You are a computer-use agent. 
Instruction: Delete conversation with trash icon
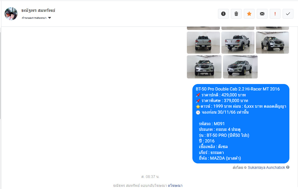(236, 14)
